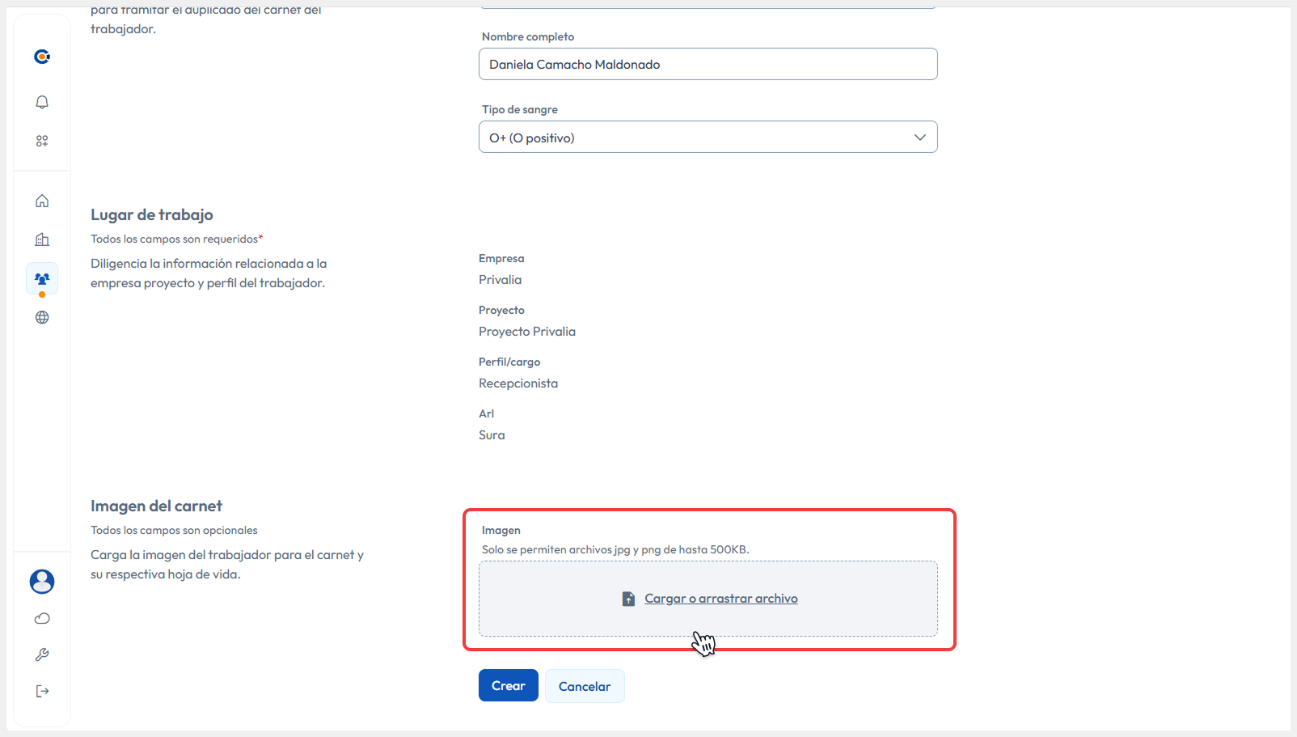
Task: Go to Home via house icon
Action: coord(42,201)
